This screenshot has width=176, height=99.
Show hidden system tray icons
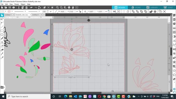click(x=139, y=97)
